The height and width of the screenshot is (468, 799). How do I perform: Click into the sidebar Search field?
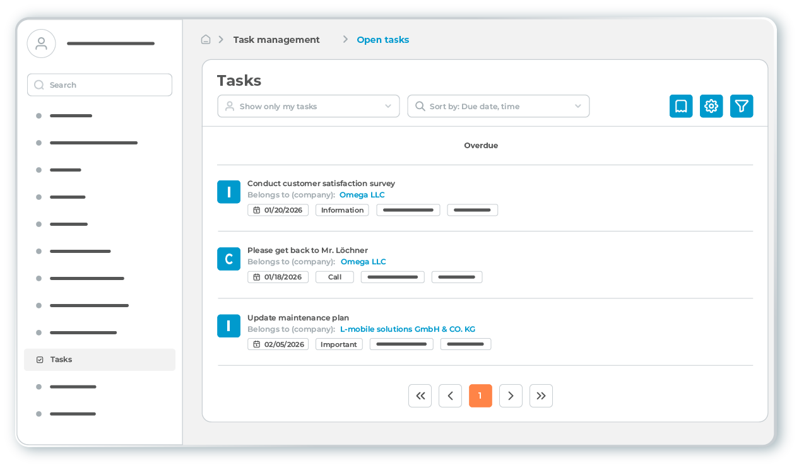coord(100,85)
